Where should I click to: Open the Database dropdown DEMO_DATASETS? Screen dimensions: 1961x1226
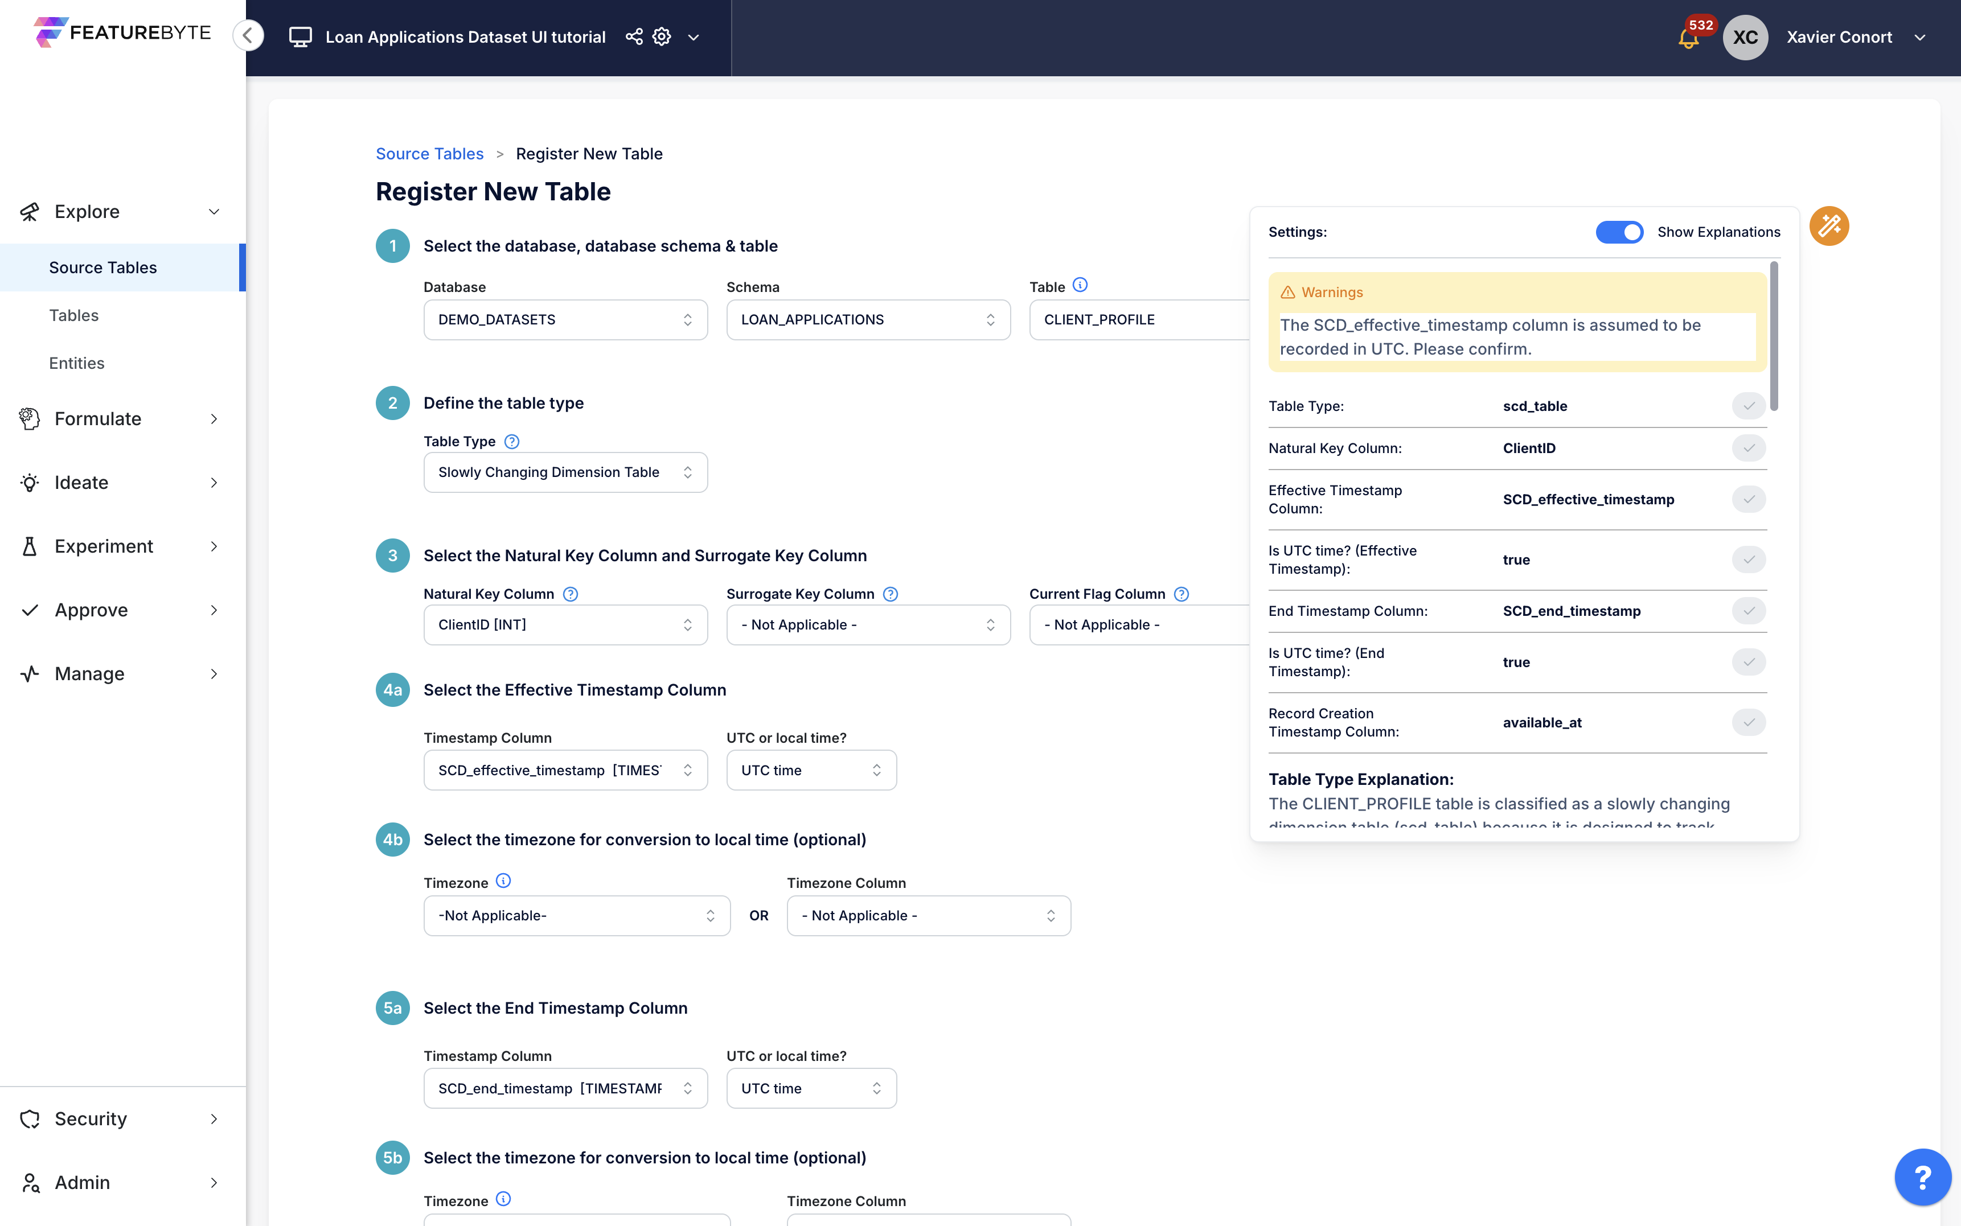(x=565, y=320)
